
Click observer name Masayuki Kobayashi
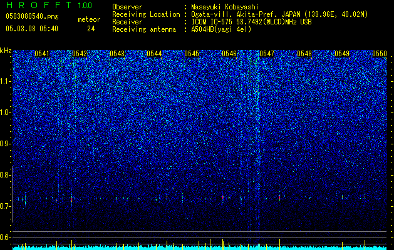click(x=225, y=7)
